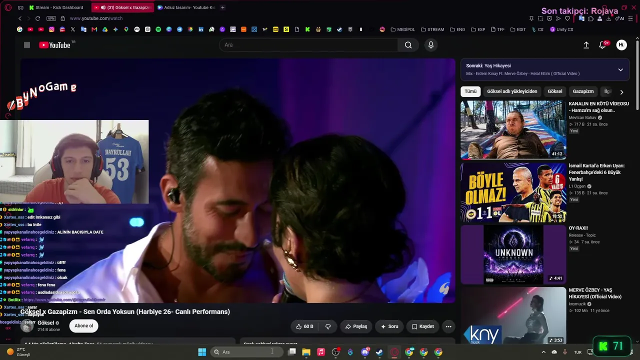Open Task View in the taskbar
Image resolution: width=640 pixels, height=360 pixels.
click(292, 352)
